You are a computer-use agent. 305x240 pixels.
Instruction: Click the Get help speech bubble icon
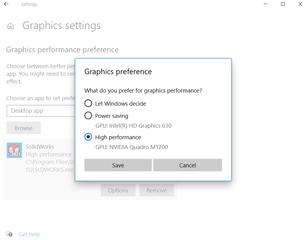tap(9, 234)
